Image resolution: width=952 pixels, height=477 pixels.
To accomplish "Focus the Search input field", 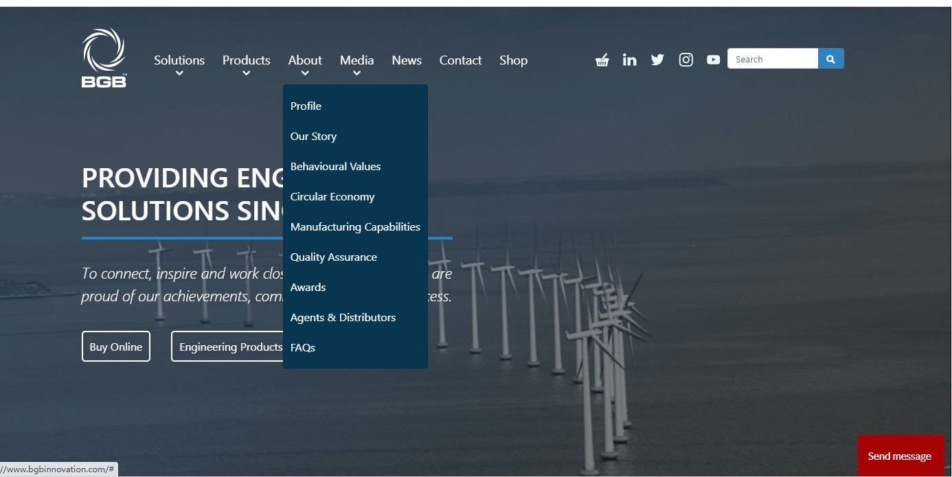I will [773, 59].
